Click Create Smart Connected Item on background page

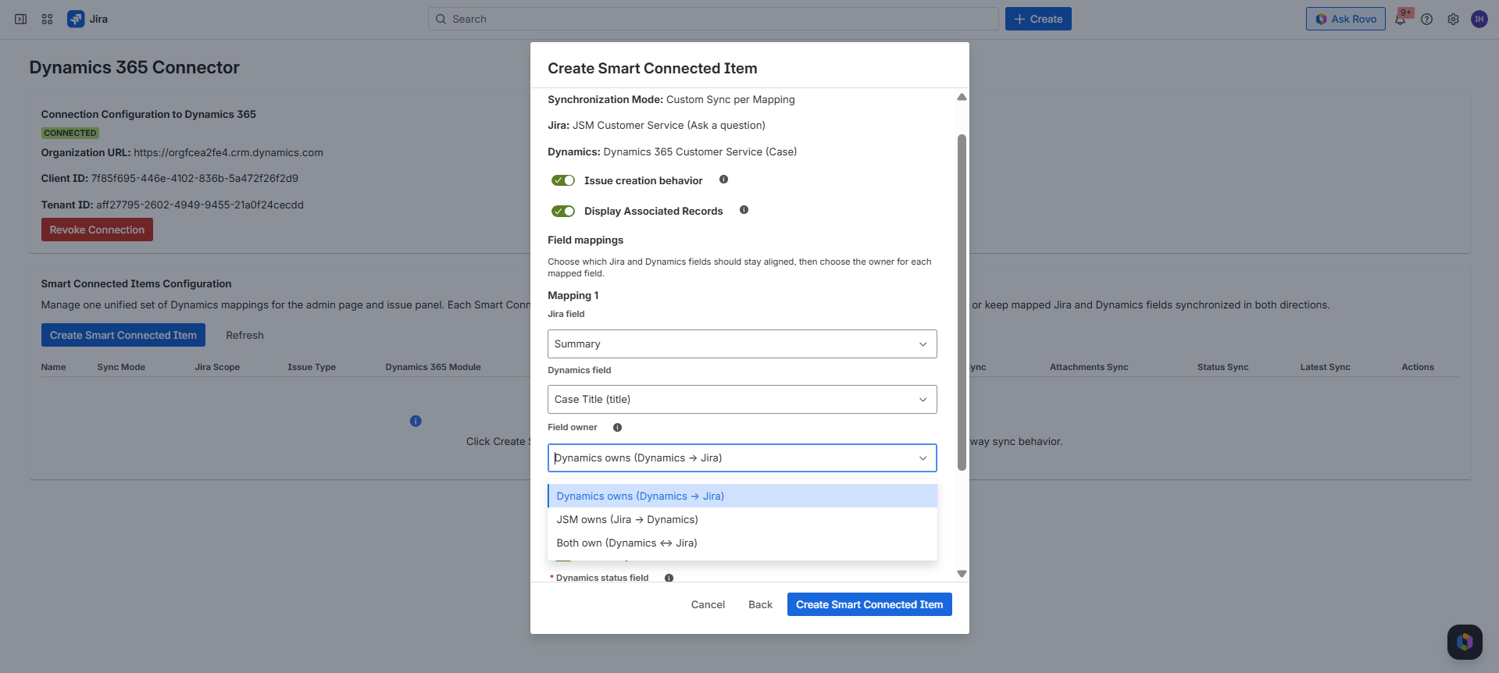tap(123, 335)
